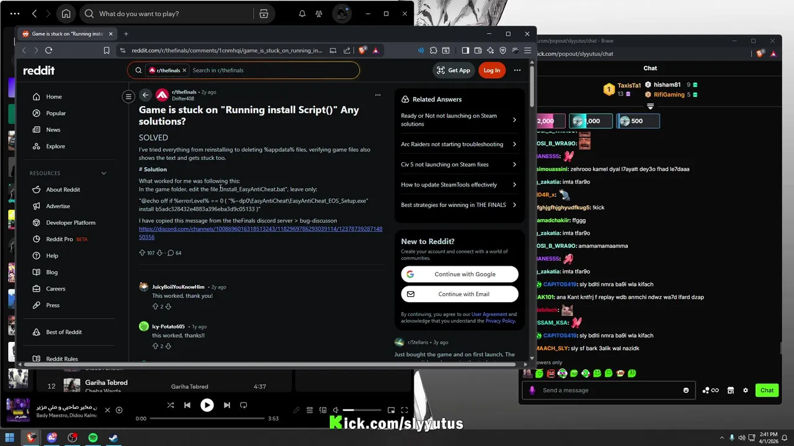Skip to previous track in Spotify
Screen dimensions: 794x446
[187, 405]
